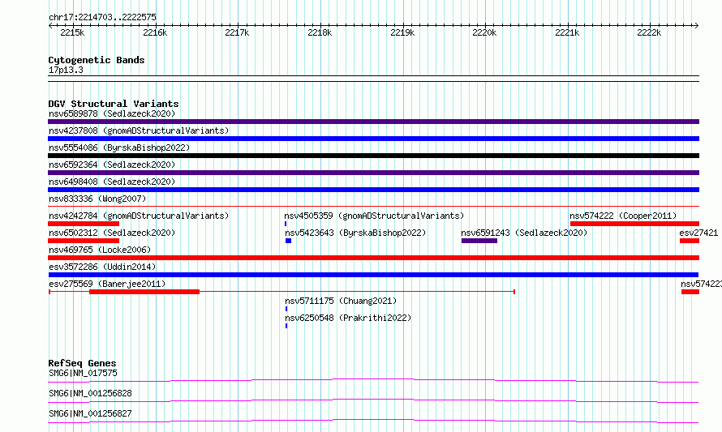This screenshot has height=432, width=722.
Task: Click the esv275569 (Banerjee2011) label
Action: tap(107, 284)
